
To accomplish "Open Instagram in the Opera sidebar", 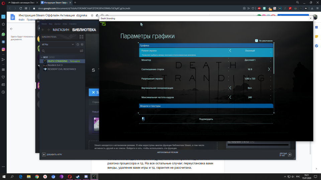I will [x=3, y=49].
